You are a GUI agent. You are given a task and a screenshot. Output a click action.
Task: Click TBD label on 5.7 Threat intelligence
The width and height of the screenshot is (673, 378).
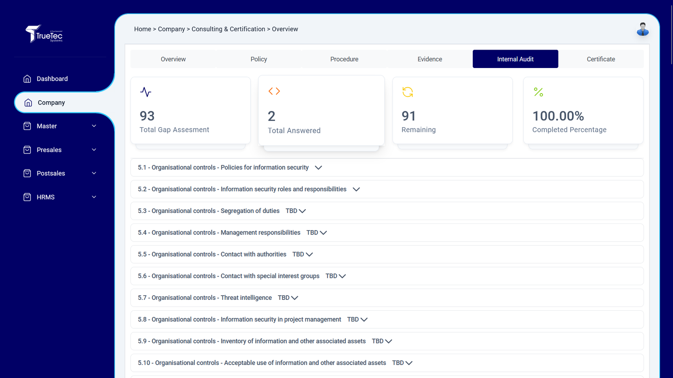284,298
